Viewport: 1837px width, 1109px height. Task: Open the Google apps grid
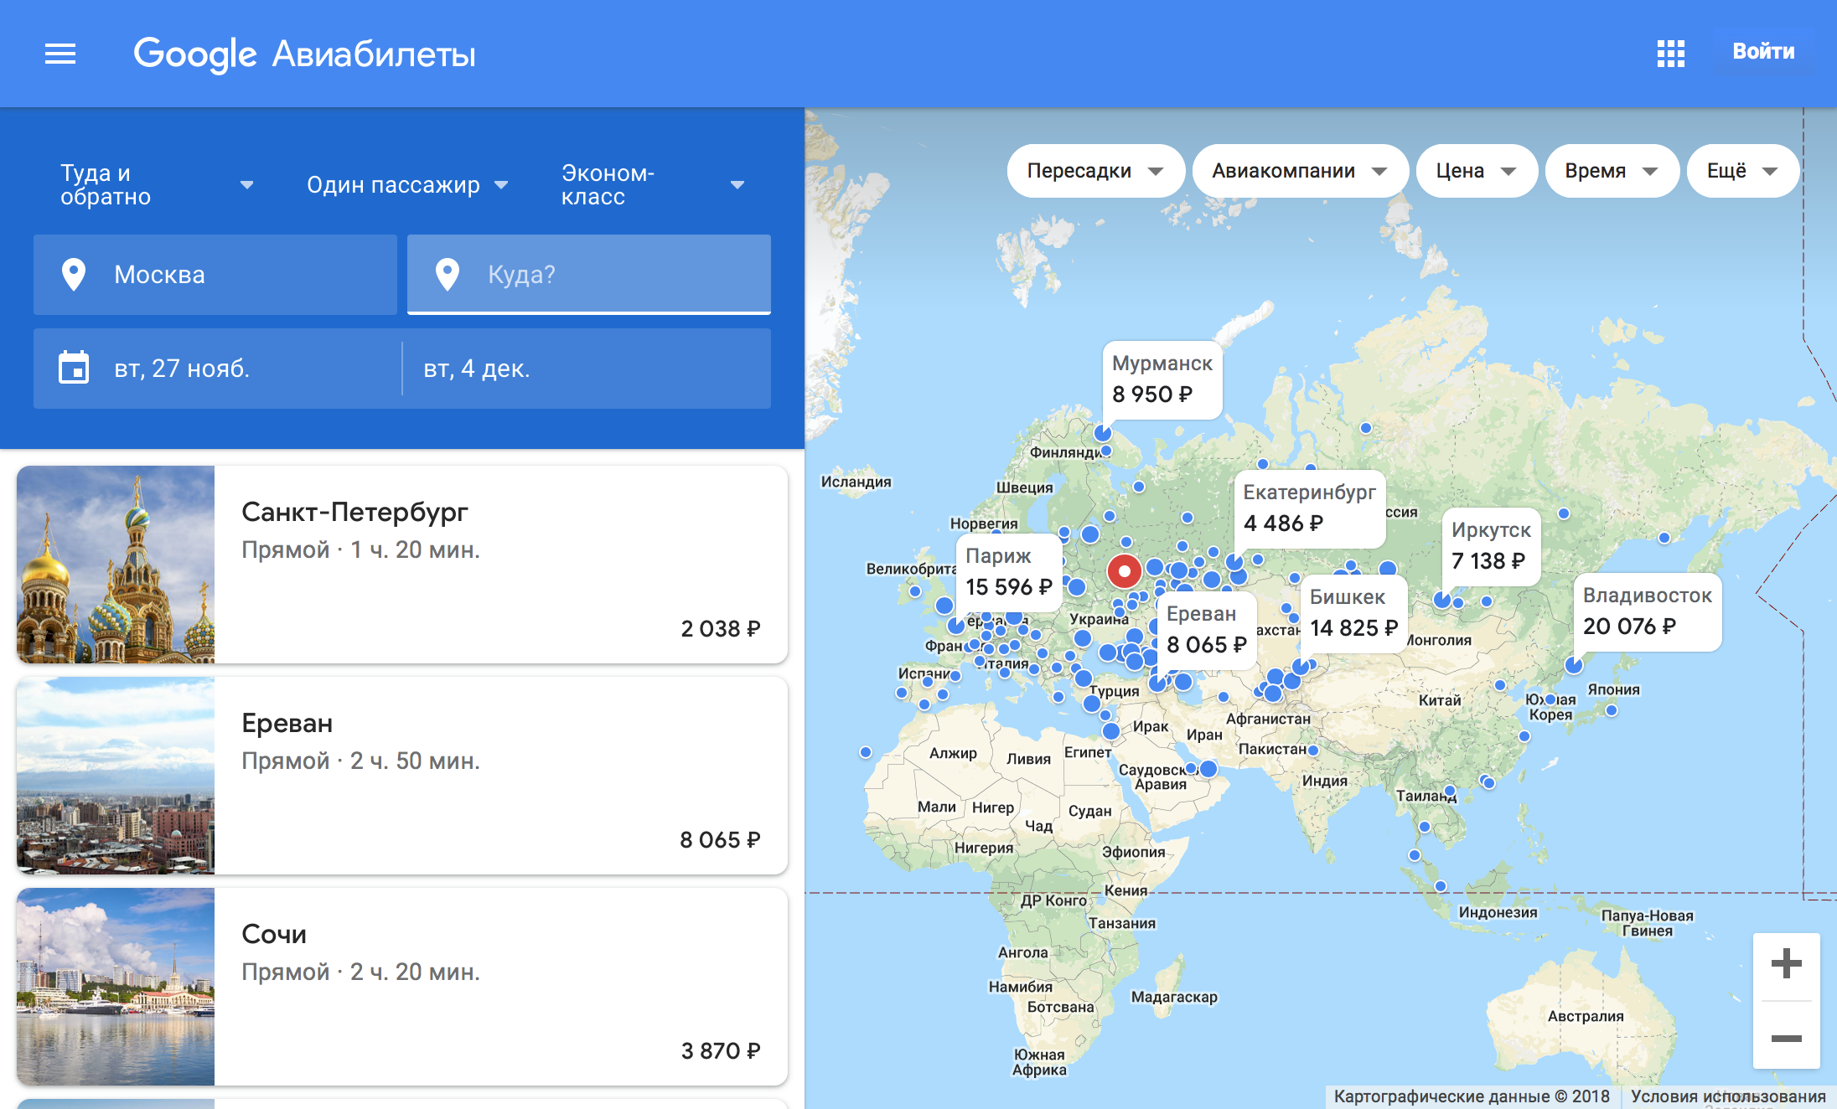[1670, 54]
